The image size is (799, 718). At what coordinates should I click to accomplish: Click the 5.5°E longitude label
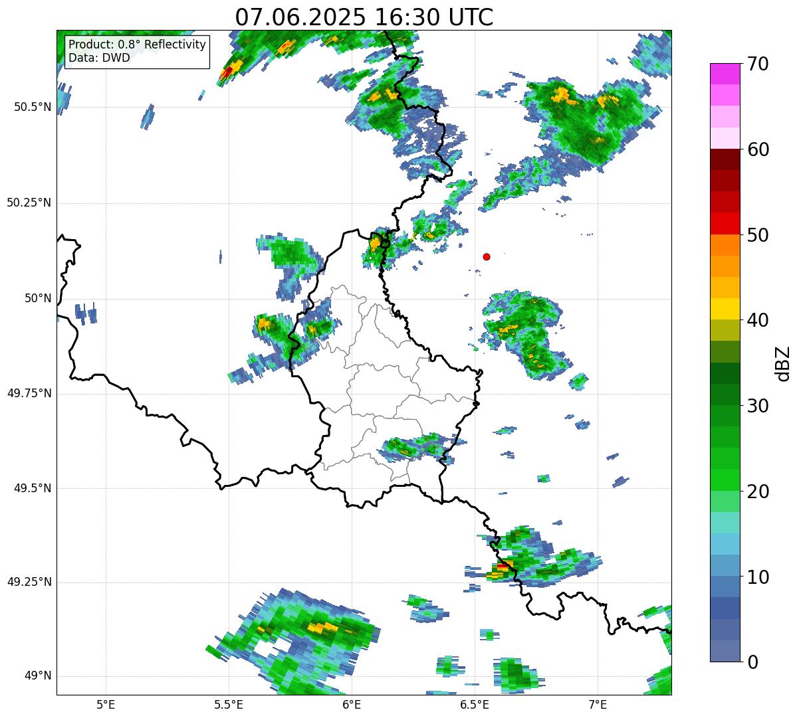click(229, 704)
